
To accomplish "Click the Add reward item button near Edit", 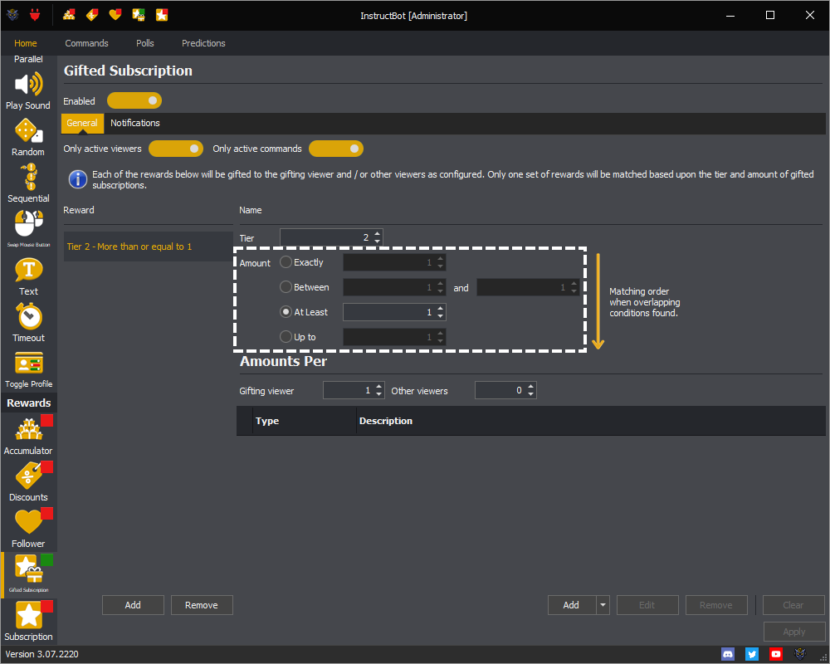I will [572, 605].
